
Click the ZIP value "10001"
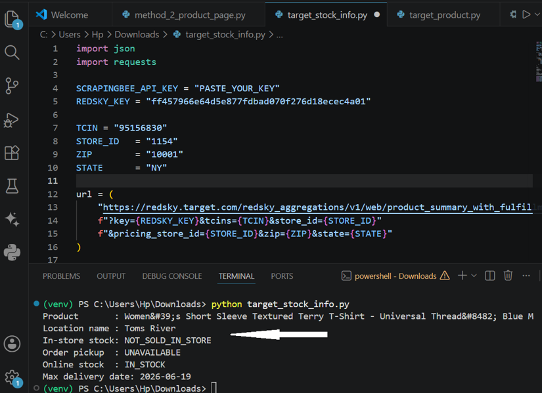click(x=164, y=154)
